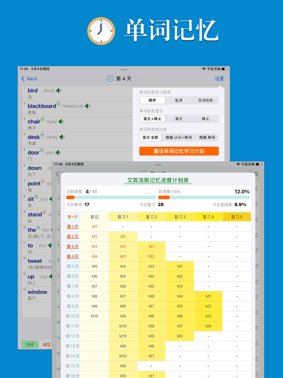Tap the green familiarity badge on sit
283x378 pixels.
click(36, 197)
